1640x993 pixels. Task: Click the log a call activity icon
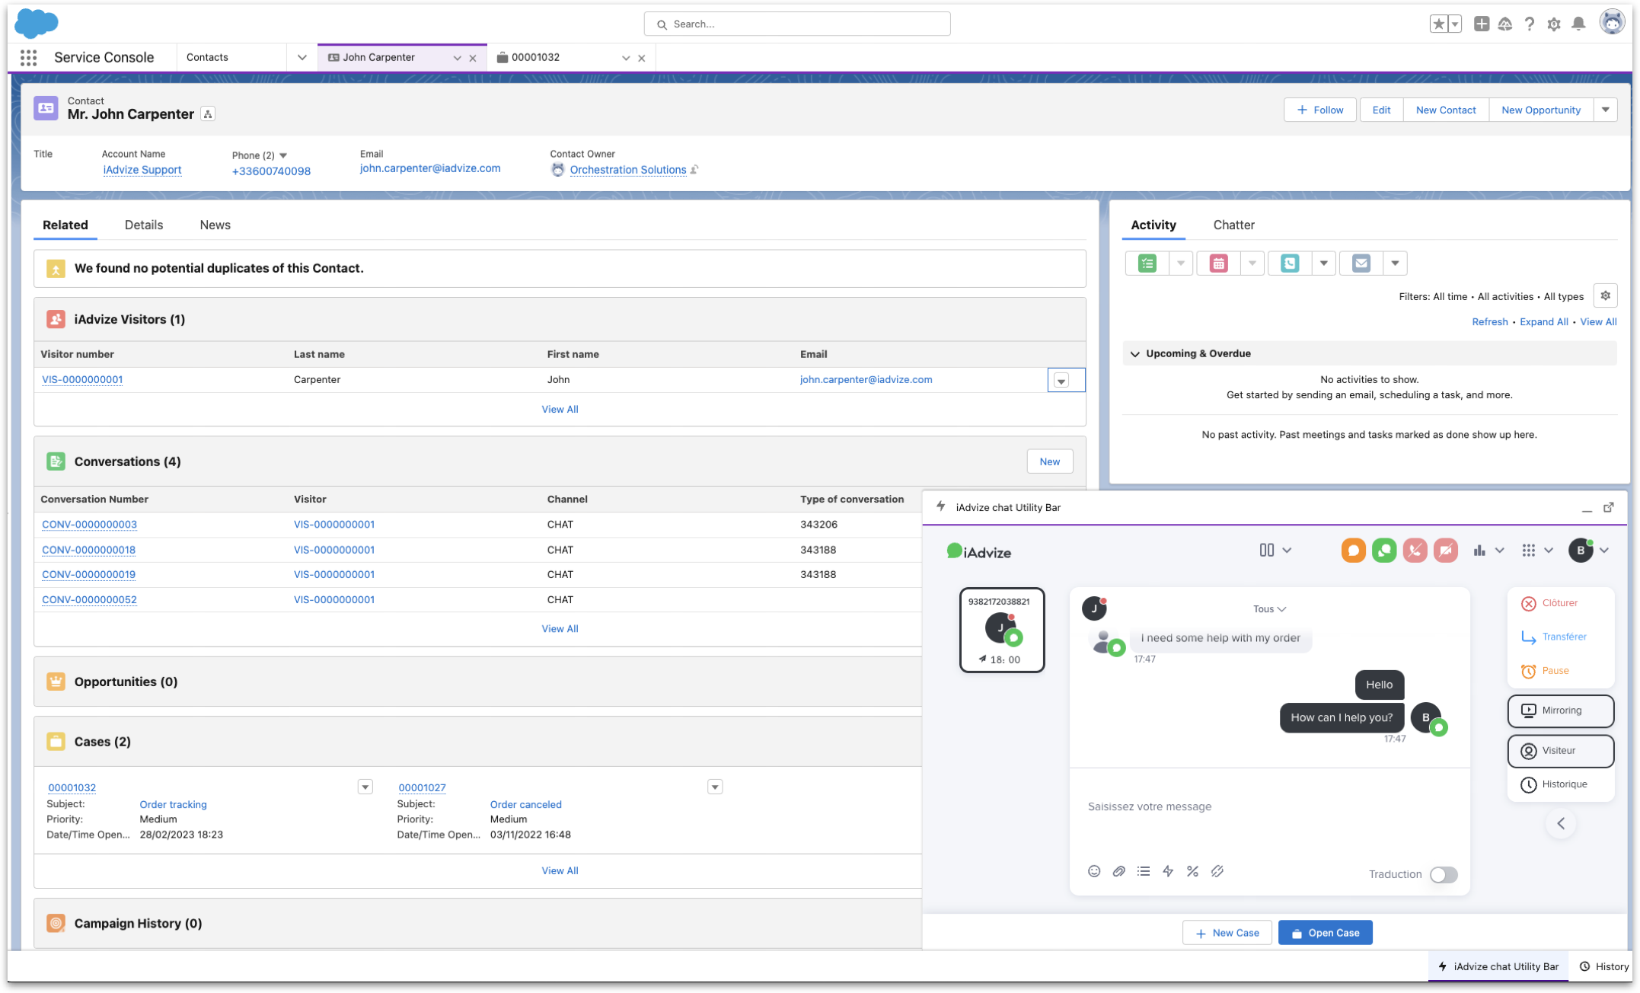point(1290,263)
